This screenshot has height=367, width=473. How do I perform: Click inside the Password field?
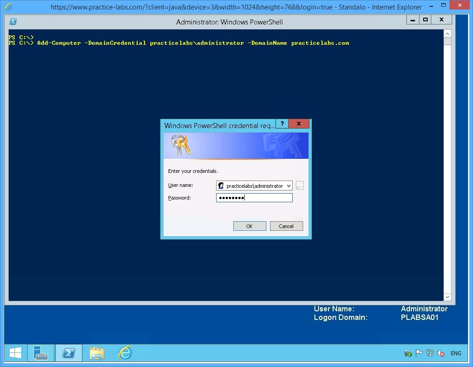click(x=267, y=198)
